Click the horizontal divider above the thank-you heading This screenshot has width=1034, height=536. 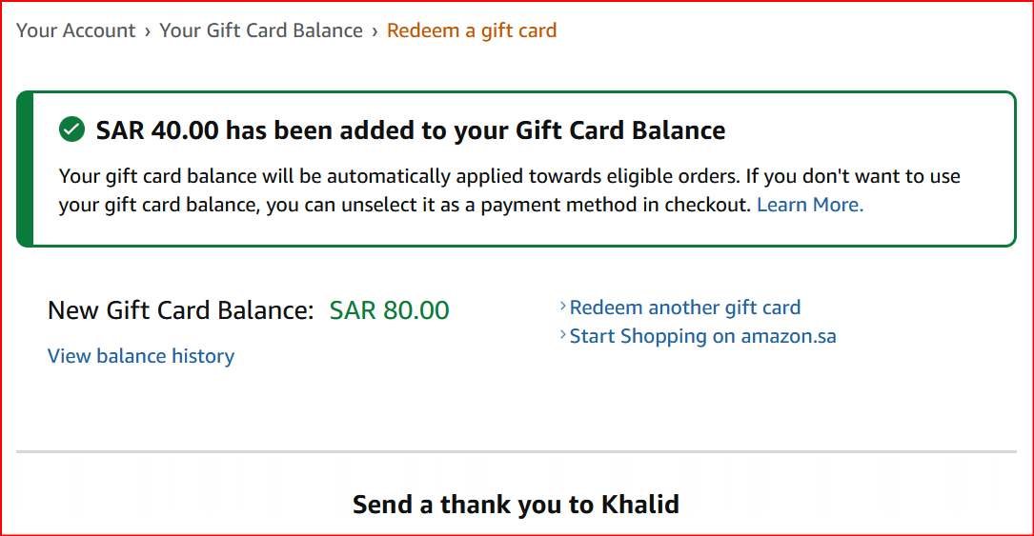tap(517, 451)
